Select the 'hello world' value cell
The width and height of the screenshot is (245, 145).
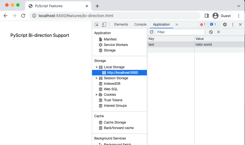coord(220,45)
